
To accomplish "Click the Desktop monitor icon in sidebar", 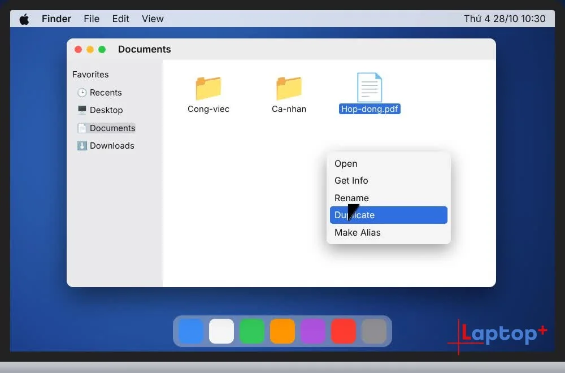I will point(82,110).
